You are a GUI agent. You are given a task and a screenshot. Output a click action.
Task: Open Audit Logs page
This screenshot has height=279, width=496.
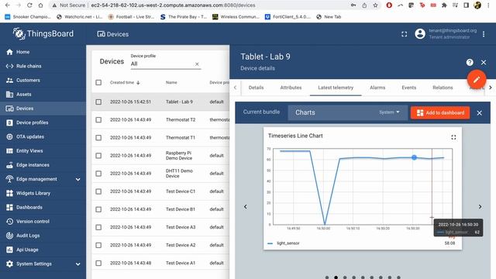pos(43,236)
